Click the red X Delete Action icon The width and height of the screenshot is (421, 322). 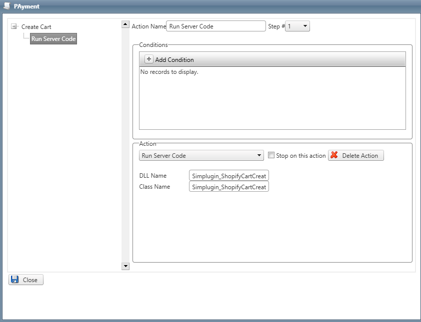(x=334, y=155)
